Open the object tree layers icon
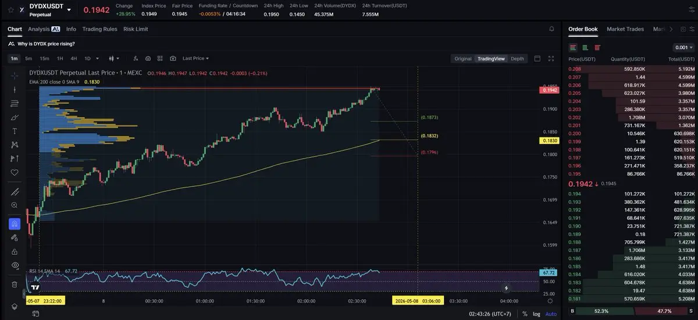Viewport: 698px width, 320px height. tap(15, 306)
